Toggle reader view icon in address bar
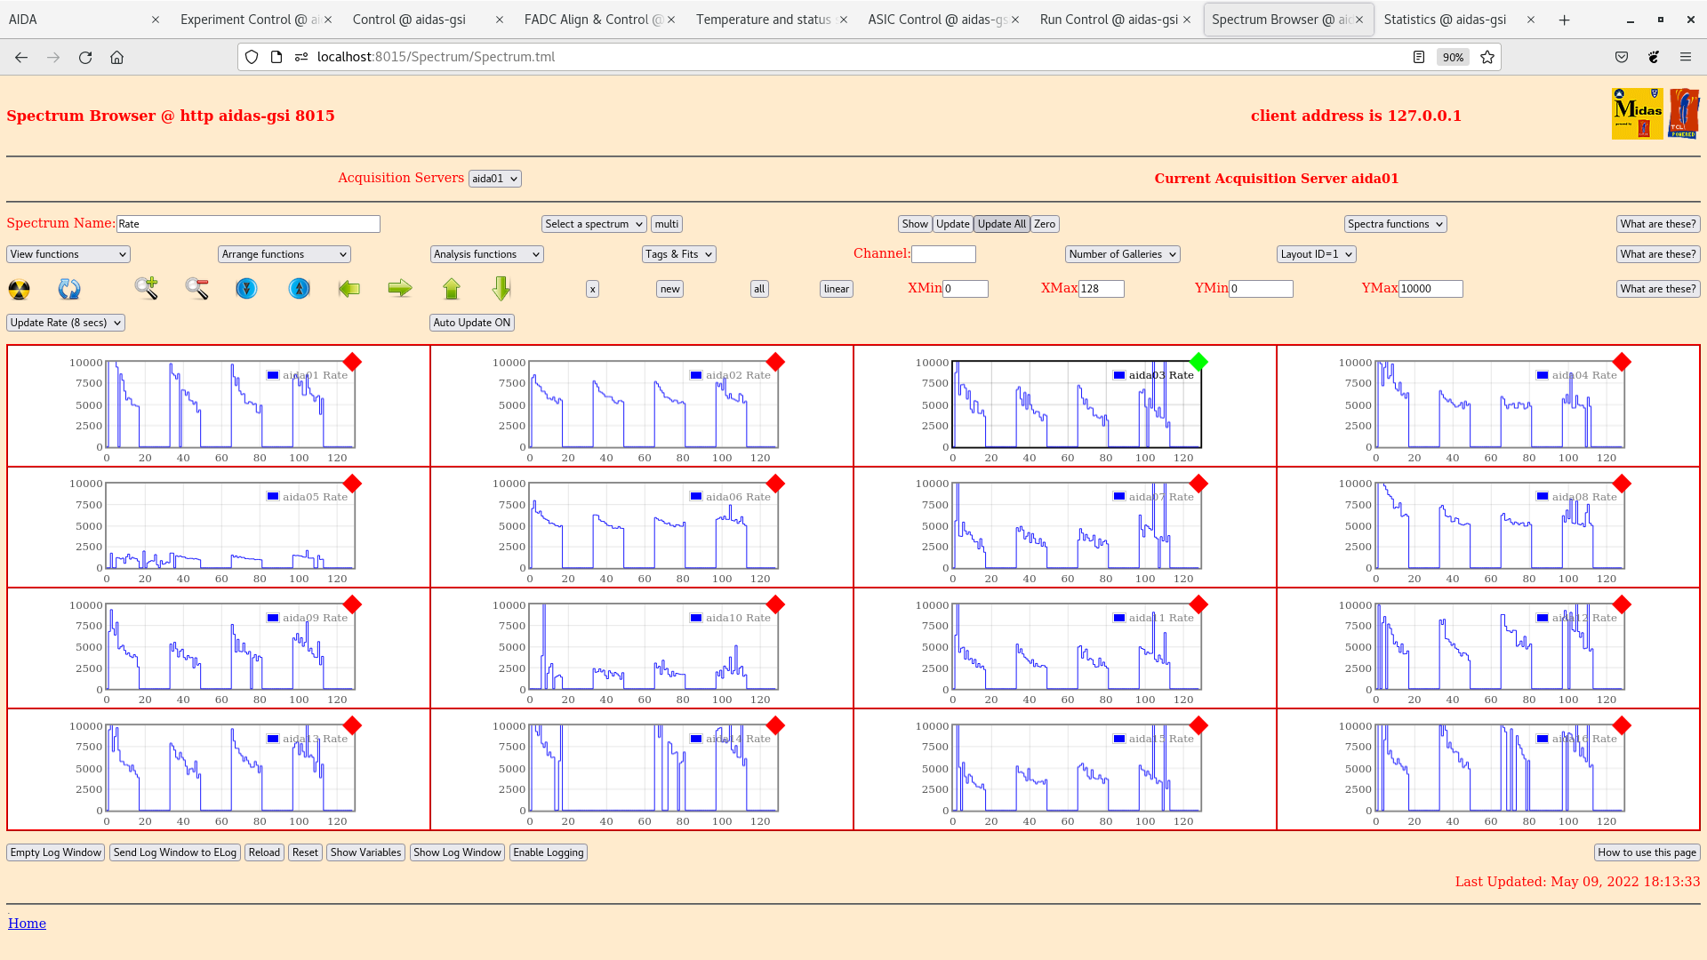 point(1419,57)
